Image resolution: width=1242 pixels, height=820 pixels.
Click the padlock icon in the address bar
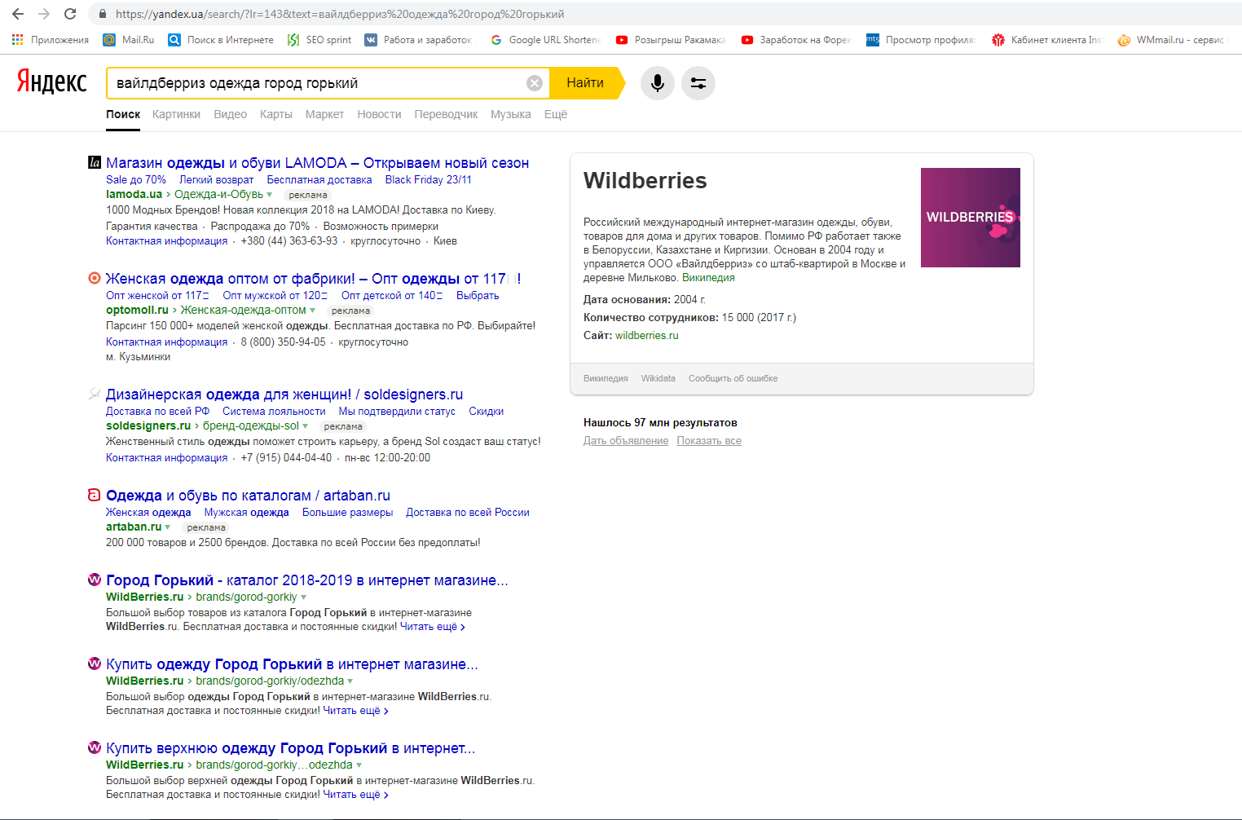(103, 14)
